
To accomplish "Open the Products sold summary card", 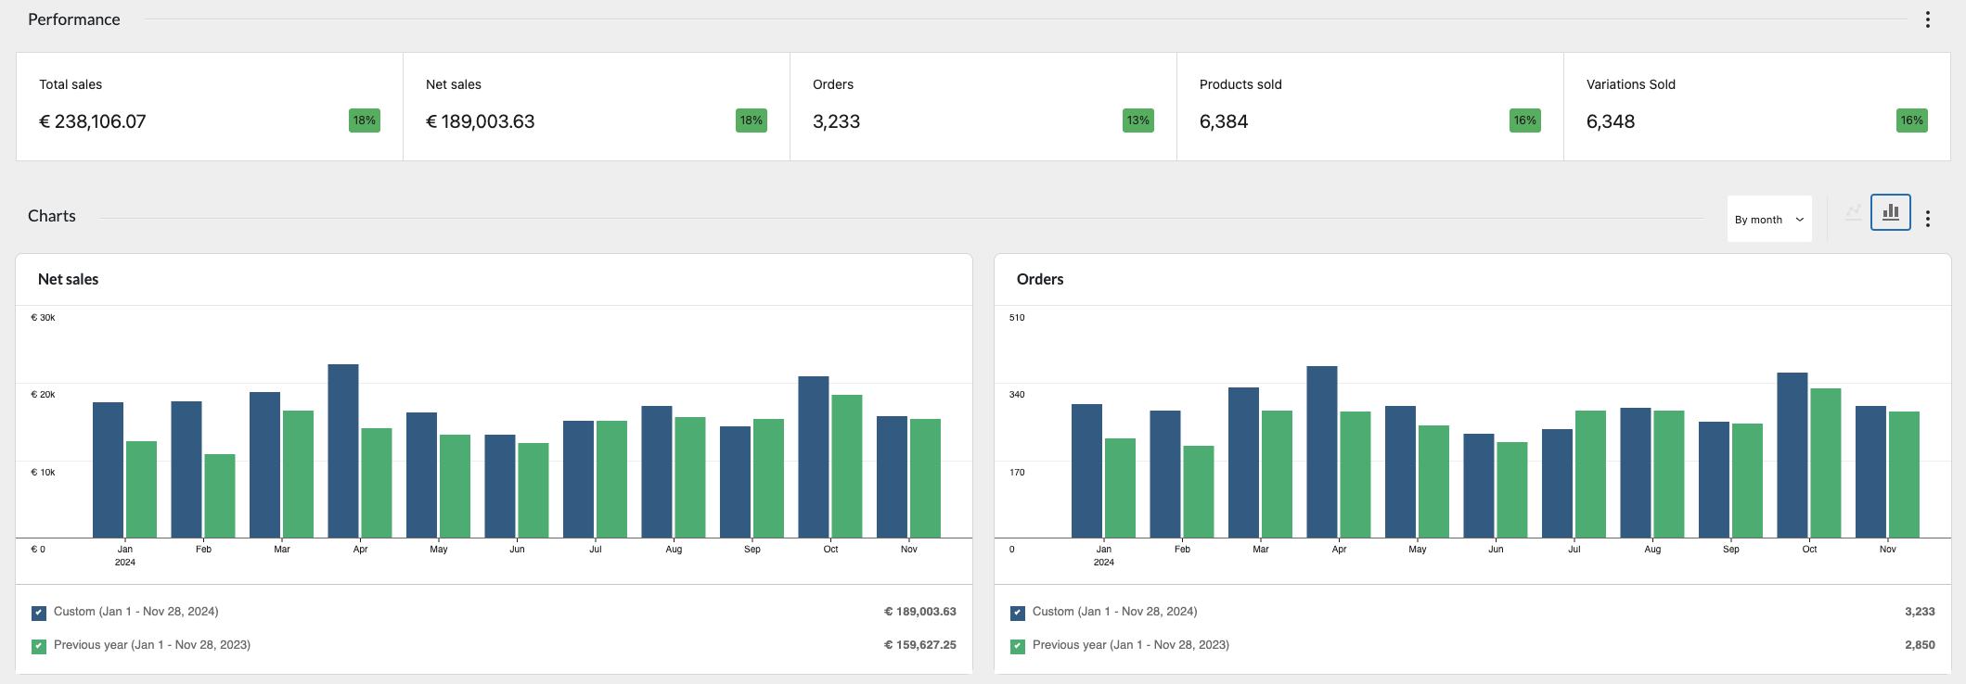I will [x=1370, y=107].
